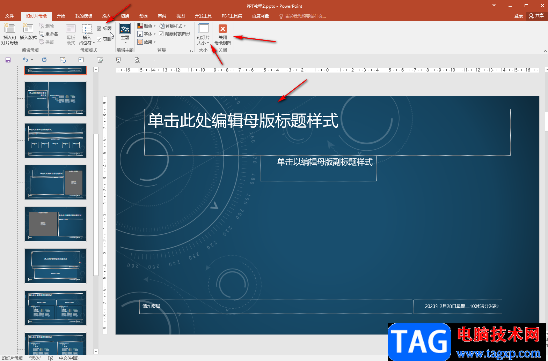Click the Redo/Repeat icon
The width and height of the screenshot is (548, 361).
click(44, 60)
